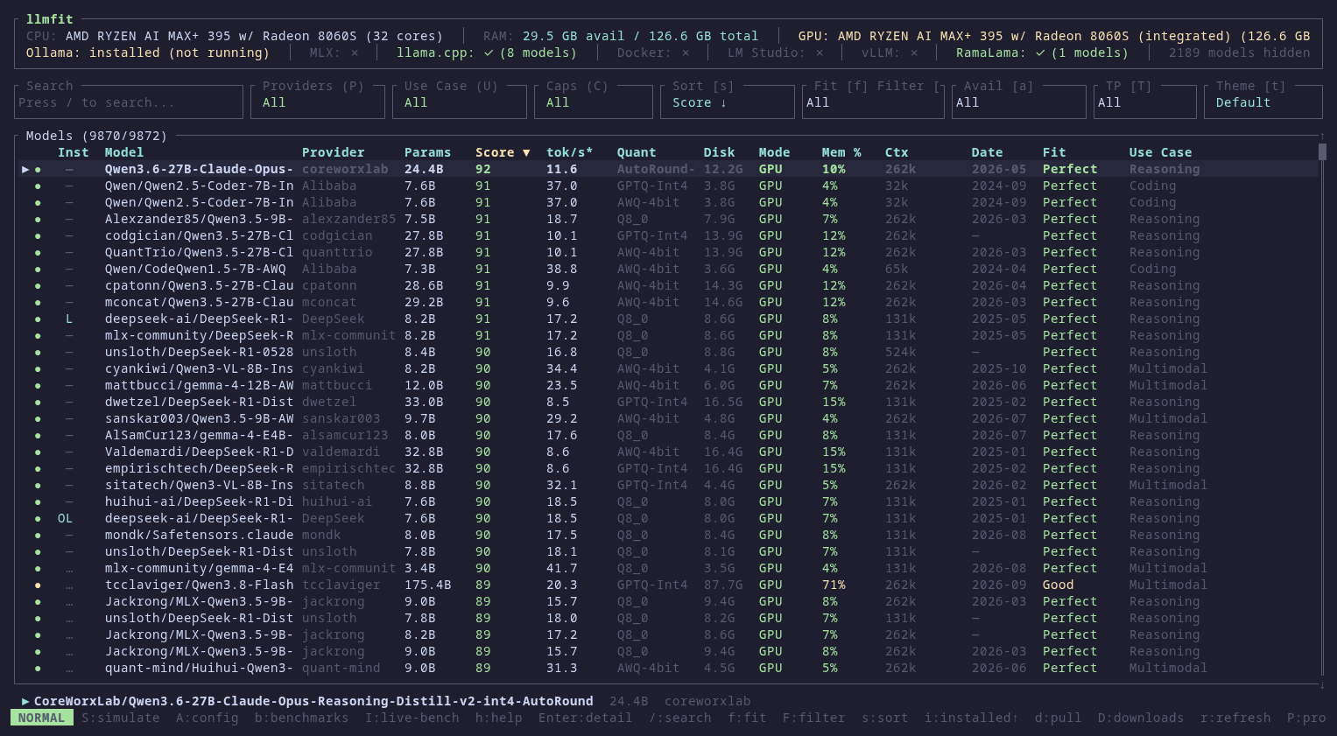Click the green dot on the dwetzel/DeepSeek-R1 row
1337x736 pixels.
(38, 402)
